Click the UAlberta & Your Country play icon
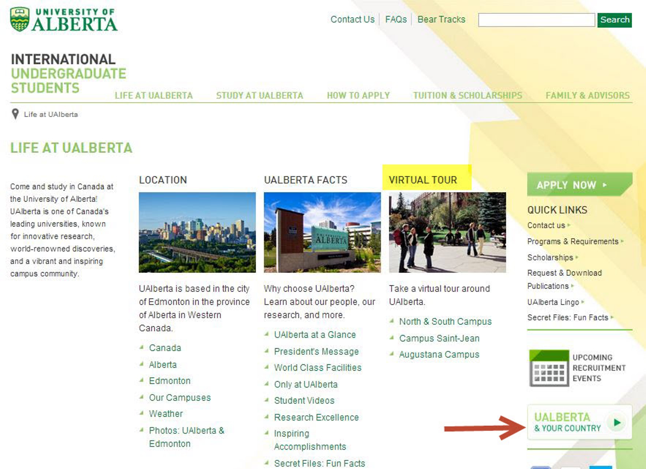Image resolution: width=646 pixels, height=469 pixels. [x=617, y=422]
